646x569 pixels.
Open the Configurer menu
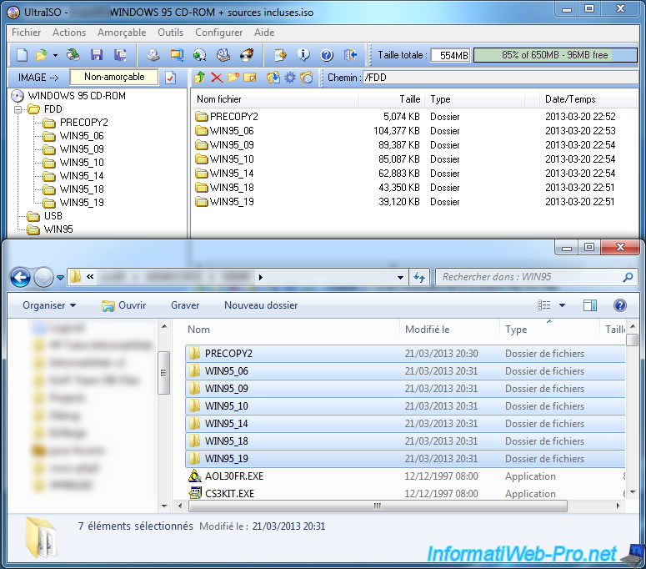click(218, 33)
